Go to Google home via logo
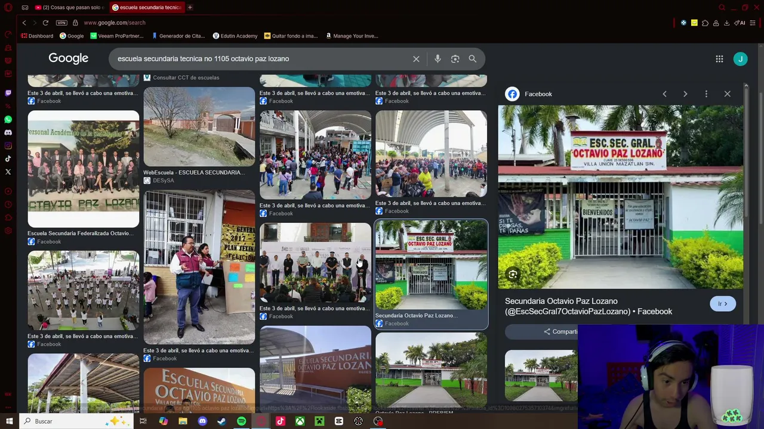Screen dimensions: 764x429 click(69, 58)
